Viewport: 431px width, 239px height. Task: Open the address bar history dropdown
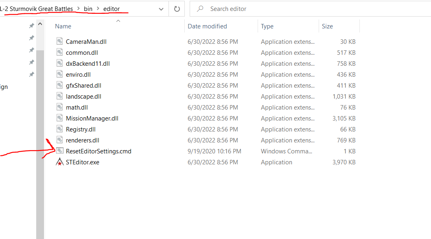point(161,9)
